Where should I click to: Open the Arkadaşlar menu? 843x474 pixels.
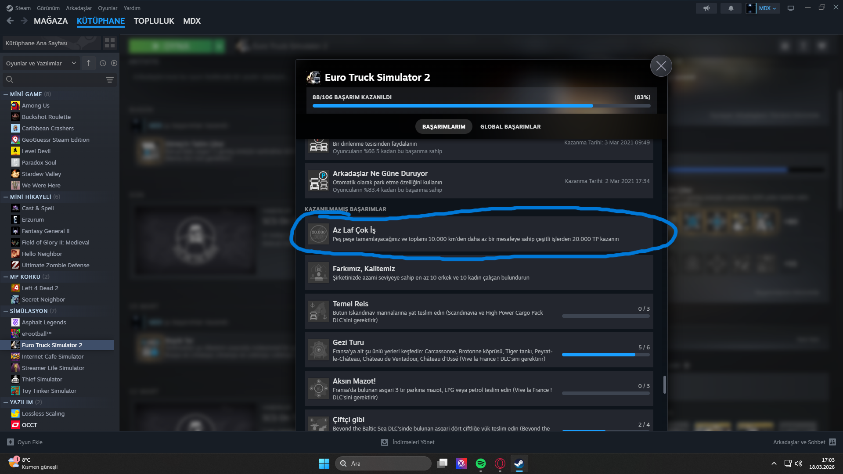point(79,8)
